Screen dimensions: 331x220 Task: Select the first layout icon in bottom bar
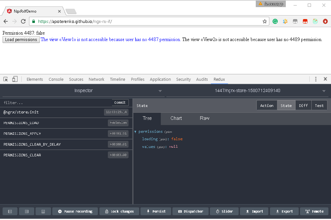[10, 211]
